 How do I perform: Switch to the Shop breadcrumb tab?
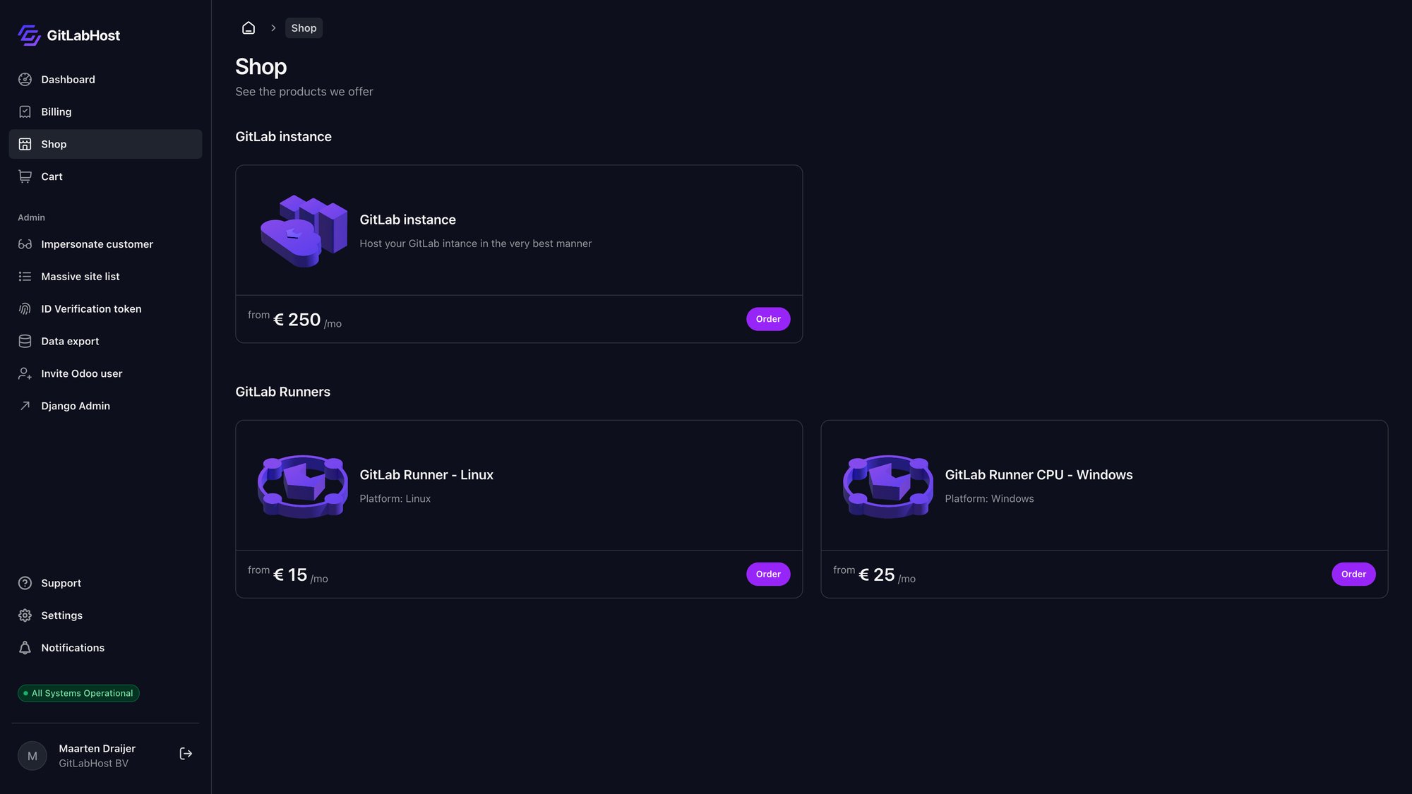point(304,28)
